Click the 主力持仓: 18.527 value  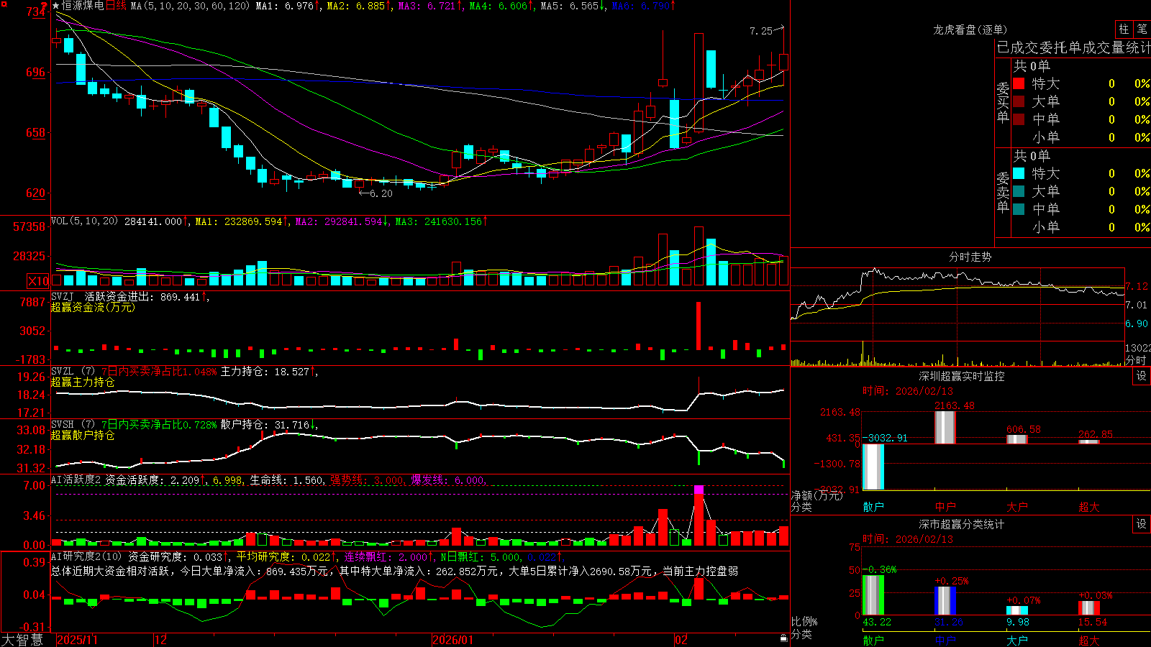coord(265,372)
